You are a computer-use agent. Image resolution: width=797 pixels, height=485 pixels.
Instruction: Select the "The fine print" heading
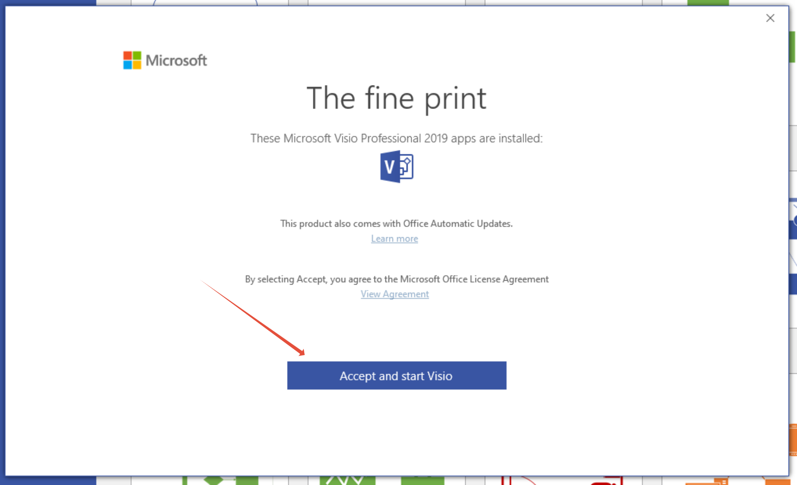[397, 98]
